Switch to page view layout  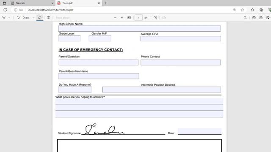pyautogui.click(x=49, y=18)
